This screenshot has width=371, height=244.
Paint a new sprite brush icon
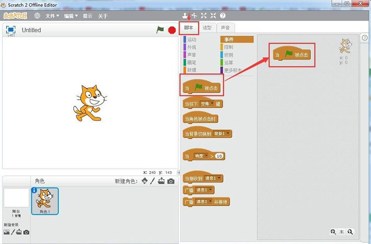point(153,181)
